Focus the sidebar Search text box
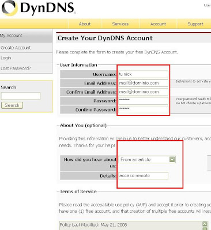Viewport: 211px width, 230px height. (x=21, y=96)
